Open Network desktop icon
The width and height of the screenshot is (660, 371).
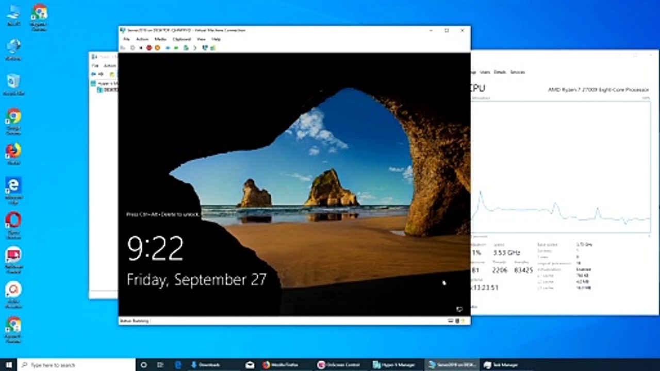click(13, 49)
